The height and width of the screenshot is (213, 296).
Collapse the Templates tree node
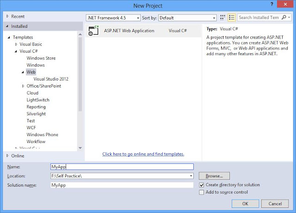(x=9, y=38)
